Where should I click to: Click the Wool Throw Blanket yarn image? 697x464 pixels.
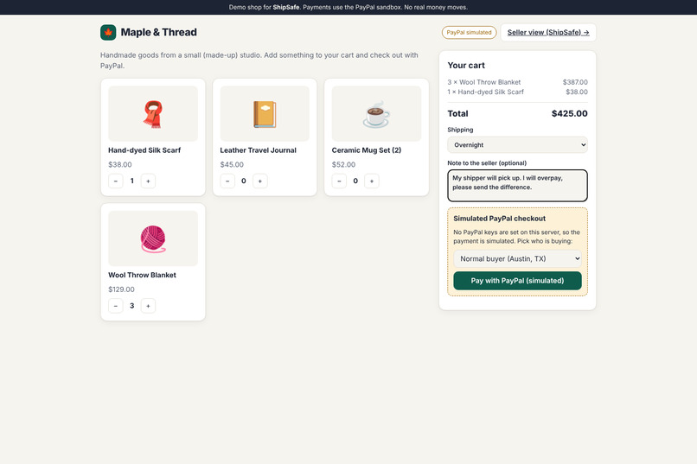click(x=153, y=238)
